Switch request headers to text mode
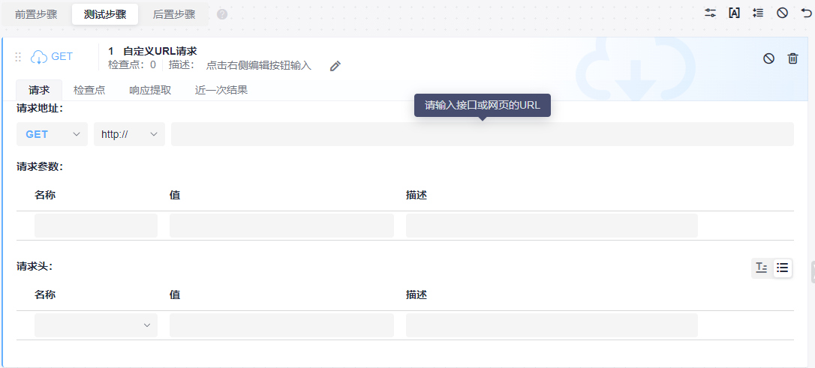Image resolution: width=815 pixels, height=368 pixels. tap(761, 268)
